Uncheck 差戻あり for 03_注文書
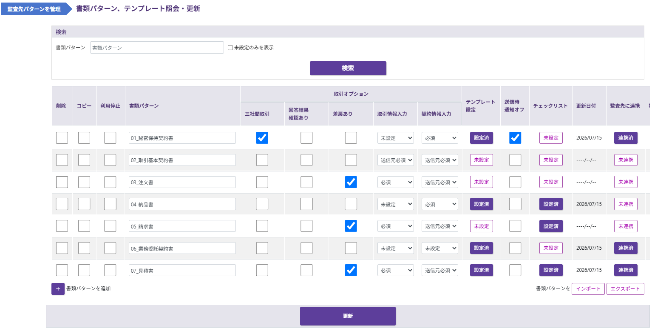This screenshot has height=331, width=652. 351,182
